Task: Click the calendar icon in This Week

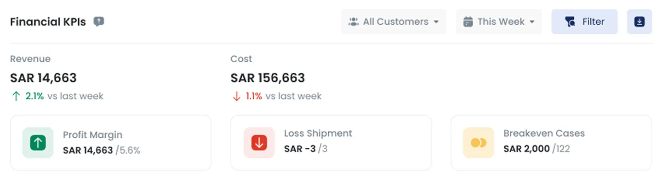Action: pyautogui.click(x=468, y=22)
